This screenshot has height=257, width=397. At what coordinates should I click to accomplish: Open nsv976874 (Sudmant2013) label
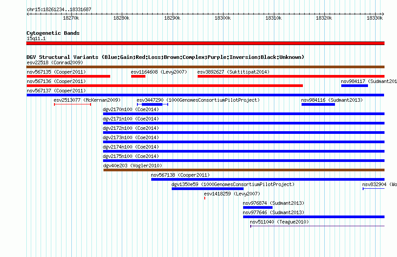point(273,203)
